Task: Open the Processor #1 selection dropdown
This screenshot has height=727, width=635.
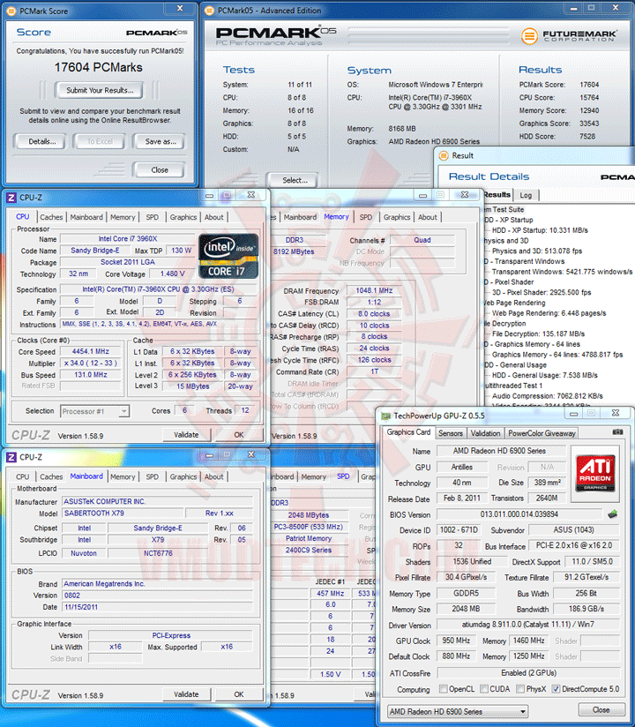Action: tap(95, 411)
